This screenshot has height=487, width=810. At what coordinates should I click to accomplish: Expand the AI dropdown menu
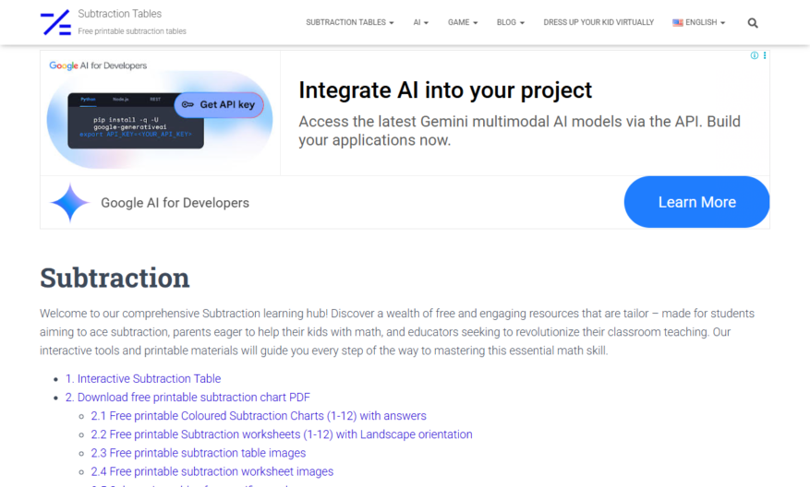point(420,23)
